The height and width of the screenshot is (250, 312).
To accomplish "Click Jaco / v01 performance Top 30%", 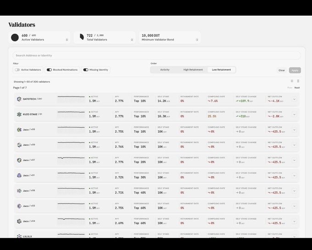I will (x=139, y=178).
